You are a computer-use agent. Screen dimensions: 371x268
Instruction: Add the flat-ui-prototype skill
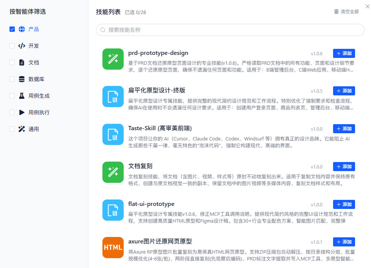[x=344, y=204]
